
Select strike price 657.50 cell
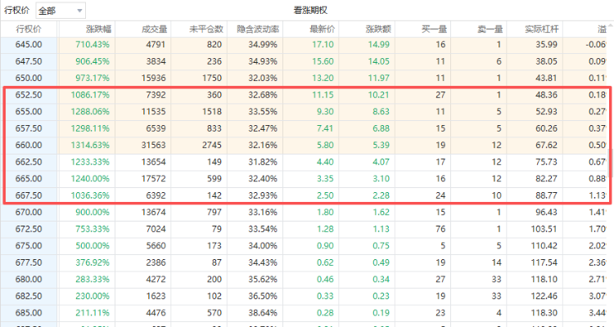[x=29, y=128]
